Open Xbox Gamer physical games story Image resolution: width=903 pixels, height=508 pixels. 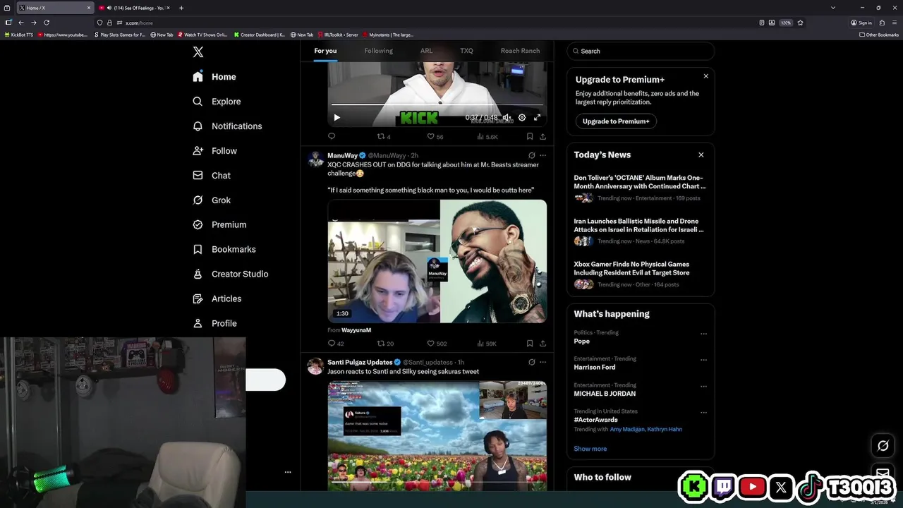click(x=640, y=274)
